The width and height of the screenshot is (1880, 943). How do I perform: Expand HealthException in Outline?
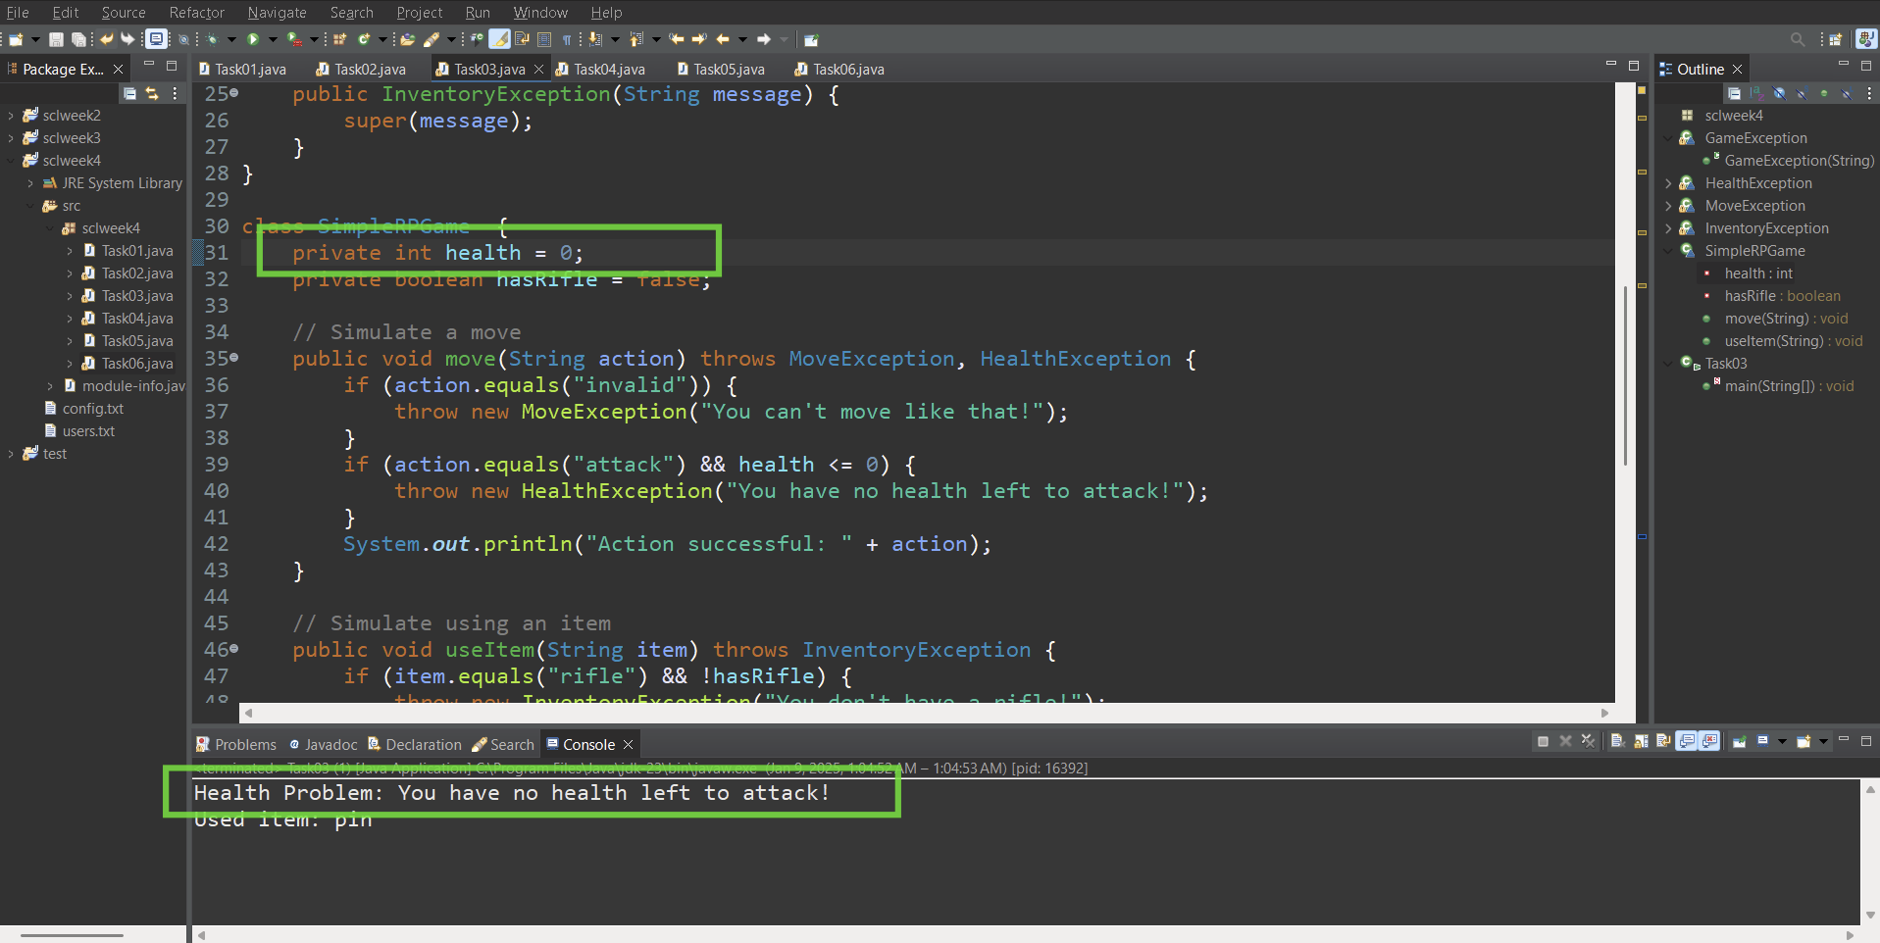click(1668, 183)
